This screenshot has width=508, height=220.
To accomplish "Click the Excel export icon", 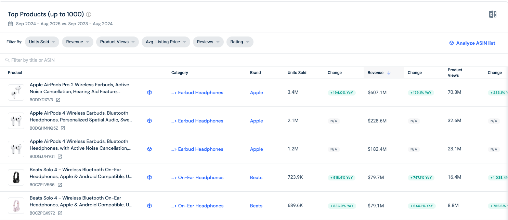I will pos(492,14).
